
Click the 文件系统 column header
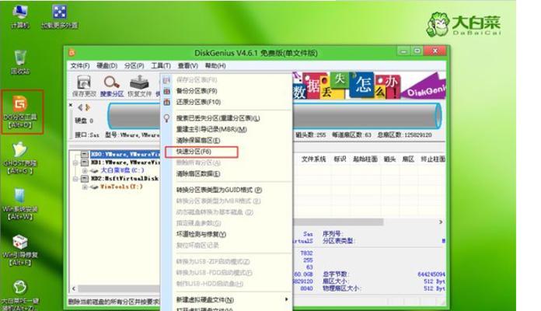coord(313,159)
